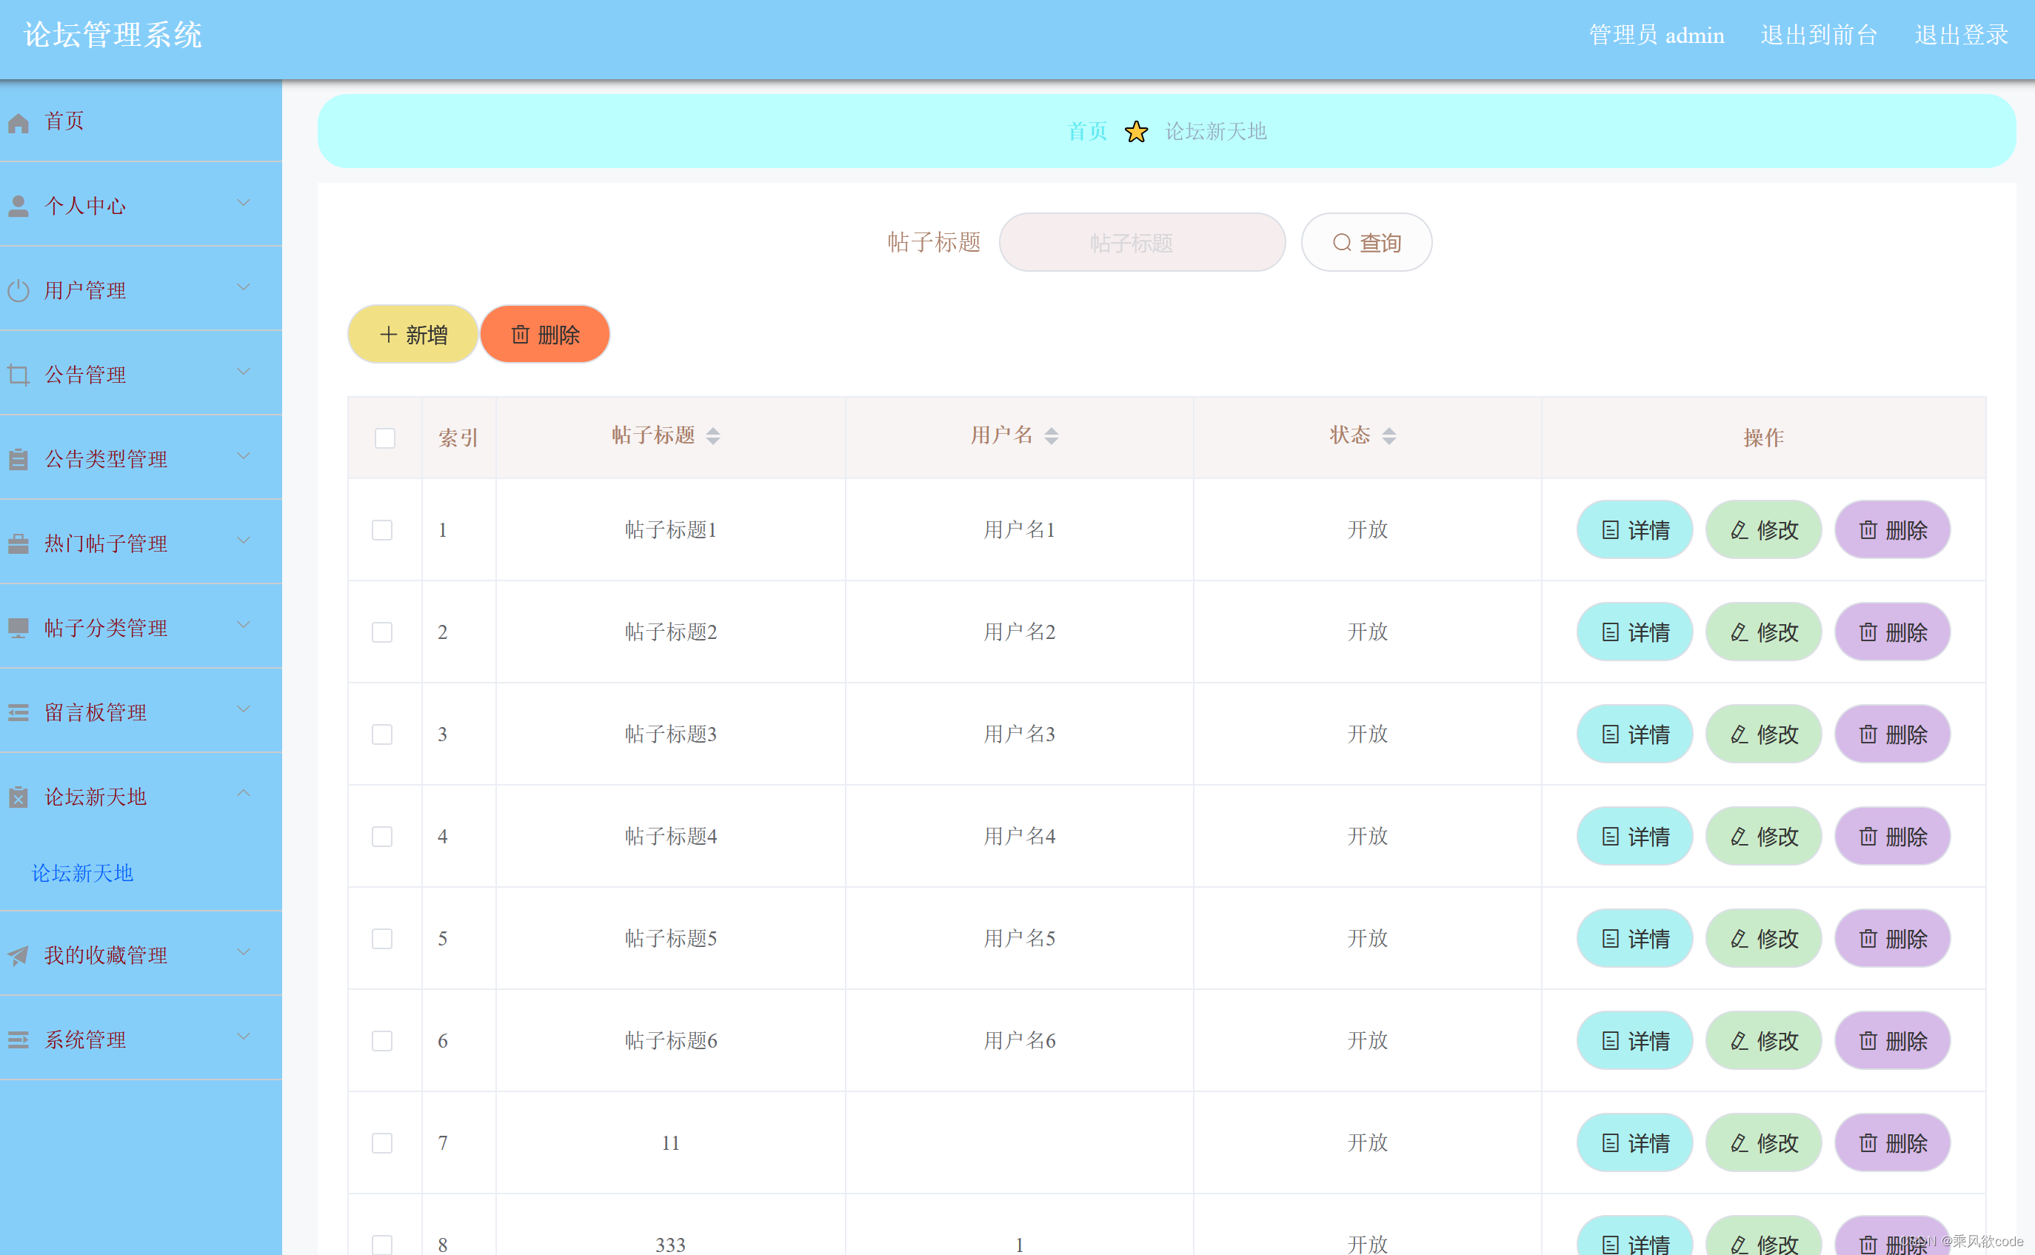Check the checkbox for row 1
This screenshot has width=2035, height=1255.
point(382,529)
